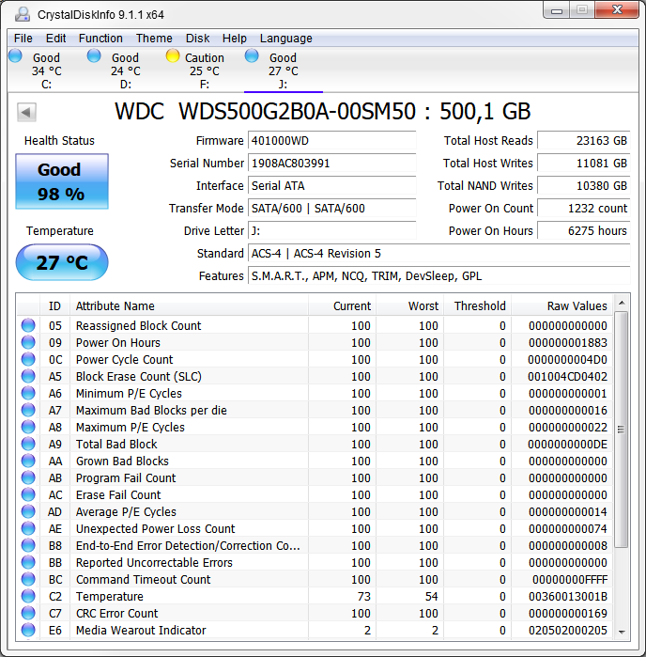Click status orb for Average P/E Cycles

tap(28, 511)
